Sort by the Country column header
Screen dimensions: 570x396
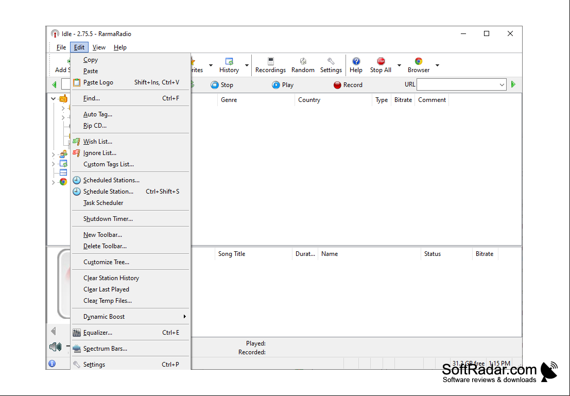[333, 99]
